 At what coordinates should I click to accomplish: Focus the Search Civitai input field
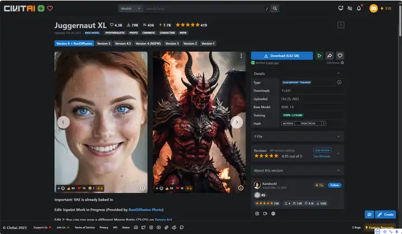(x=207, y=8)
